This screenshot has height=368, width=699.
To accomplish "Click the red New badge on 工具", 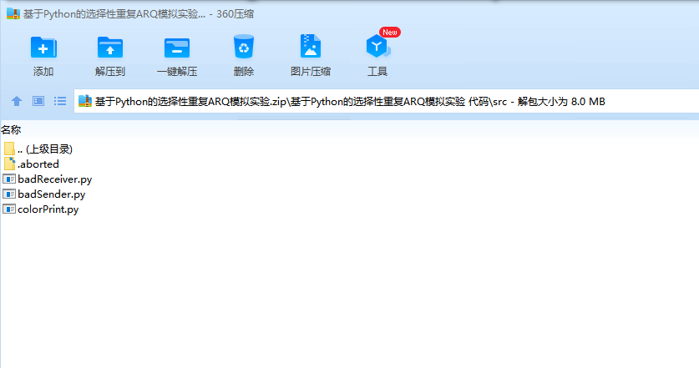I will point(390,32).
